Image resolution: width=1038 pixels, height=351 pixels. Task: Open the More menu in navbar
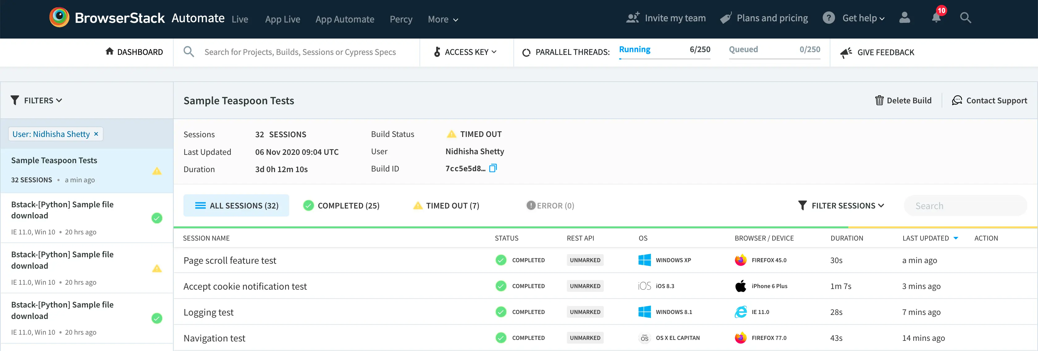tap(442, 19)
